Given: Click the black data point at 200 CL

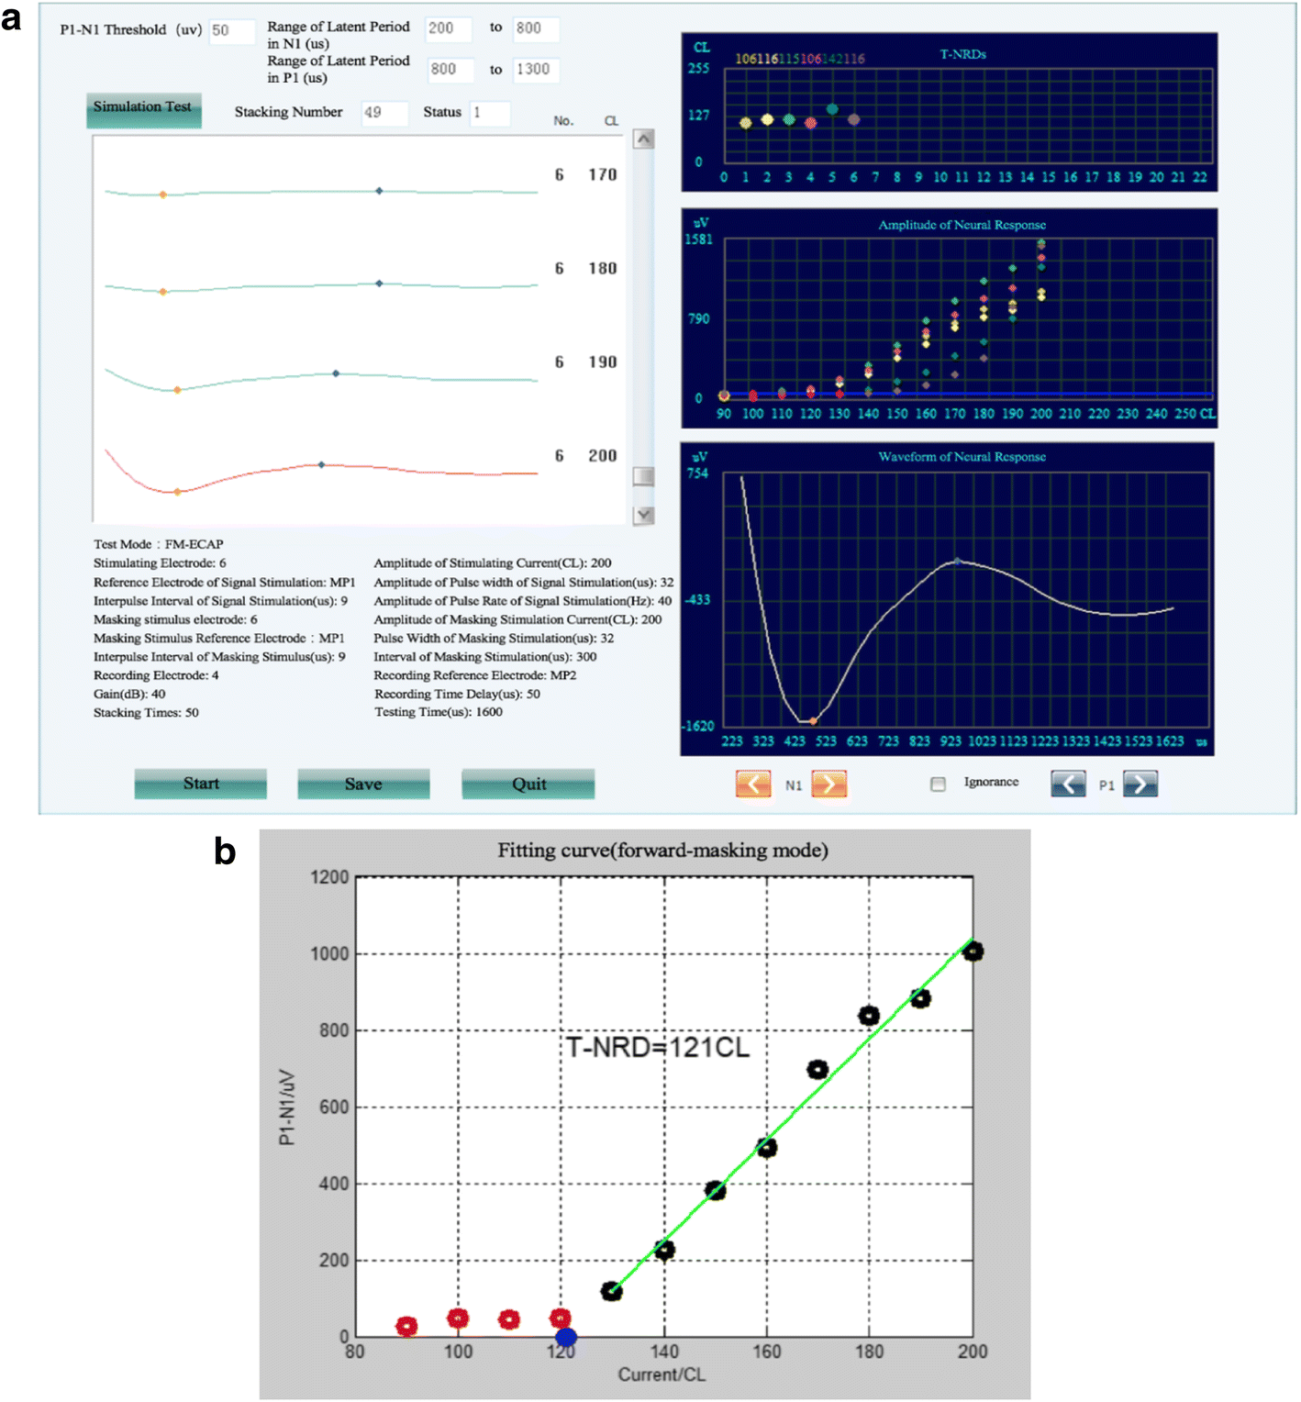Looking at the screenshot, I should click(x=973, y=951).
